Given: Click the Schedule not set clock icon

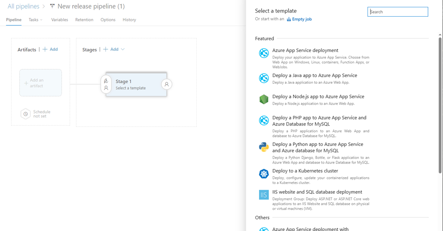Looking at the screenshot, I should 26,114.
